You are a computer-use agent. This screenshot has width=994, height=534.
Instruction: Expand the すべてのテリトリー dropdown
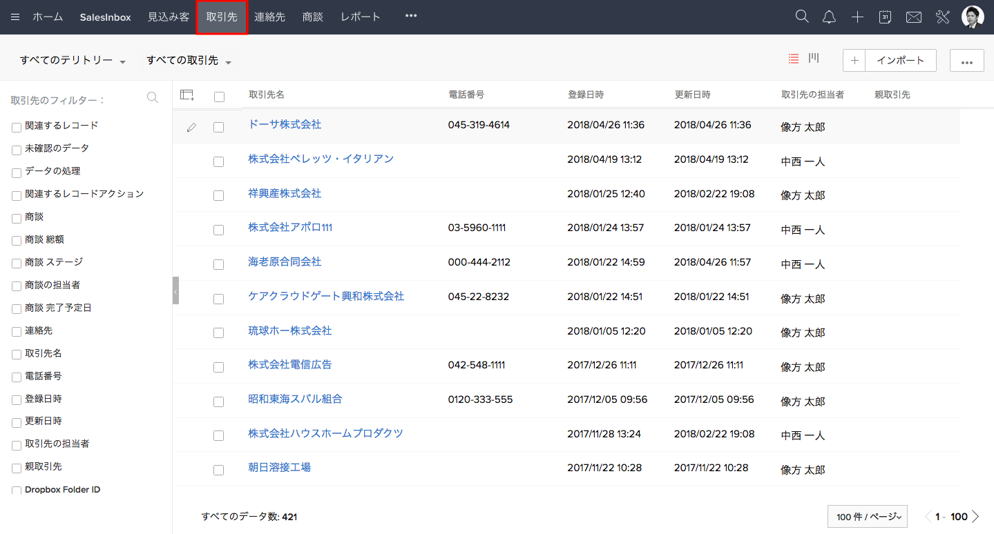[73, 61]
